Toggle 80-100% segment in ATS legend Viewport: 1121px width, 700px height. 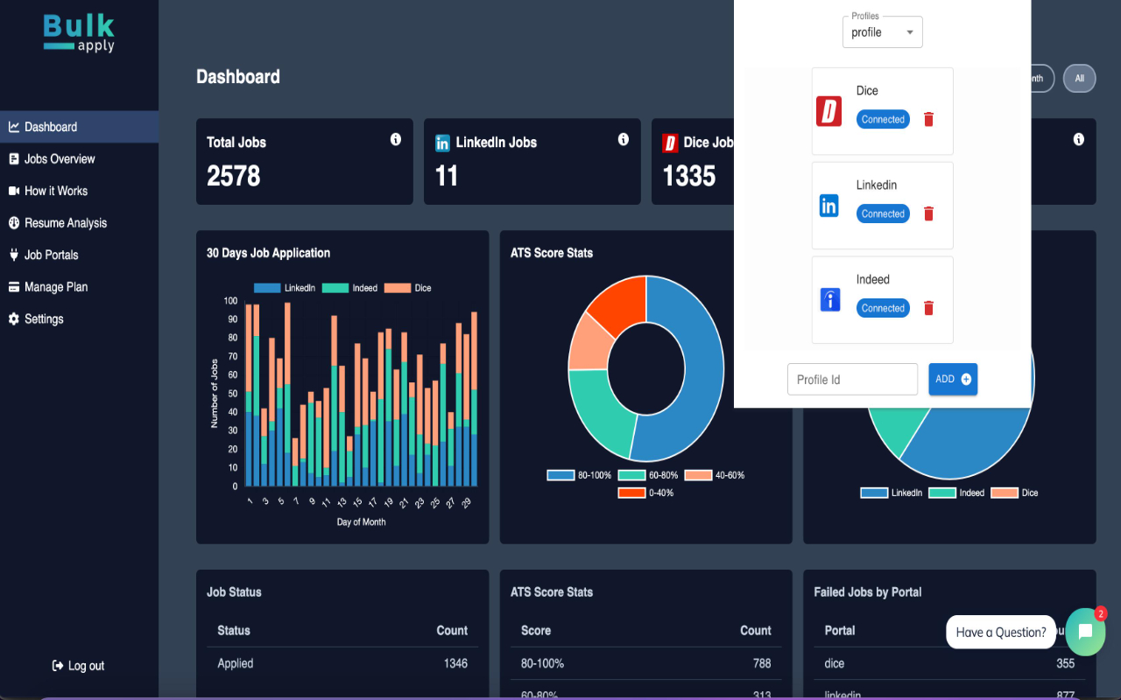click(x=580, y=475)
